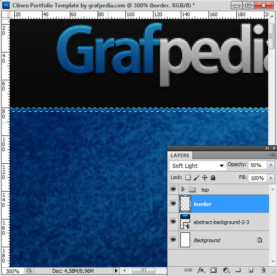
Task: Delete layer with trash icon
Action: coord(263,270)
